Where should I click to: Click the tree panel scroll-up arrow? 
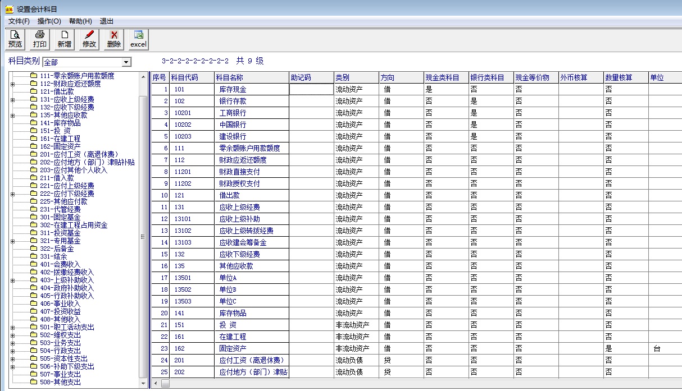143,76
